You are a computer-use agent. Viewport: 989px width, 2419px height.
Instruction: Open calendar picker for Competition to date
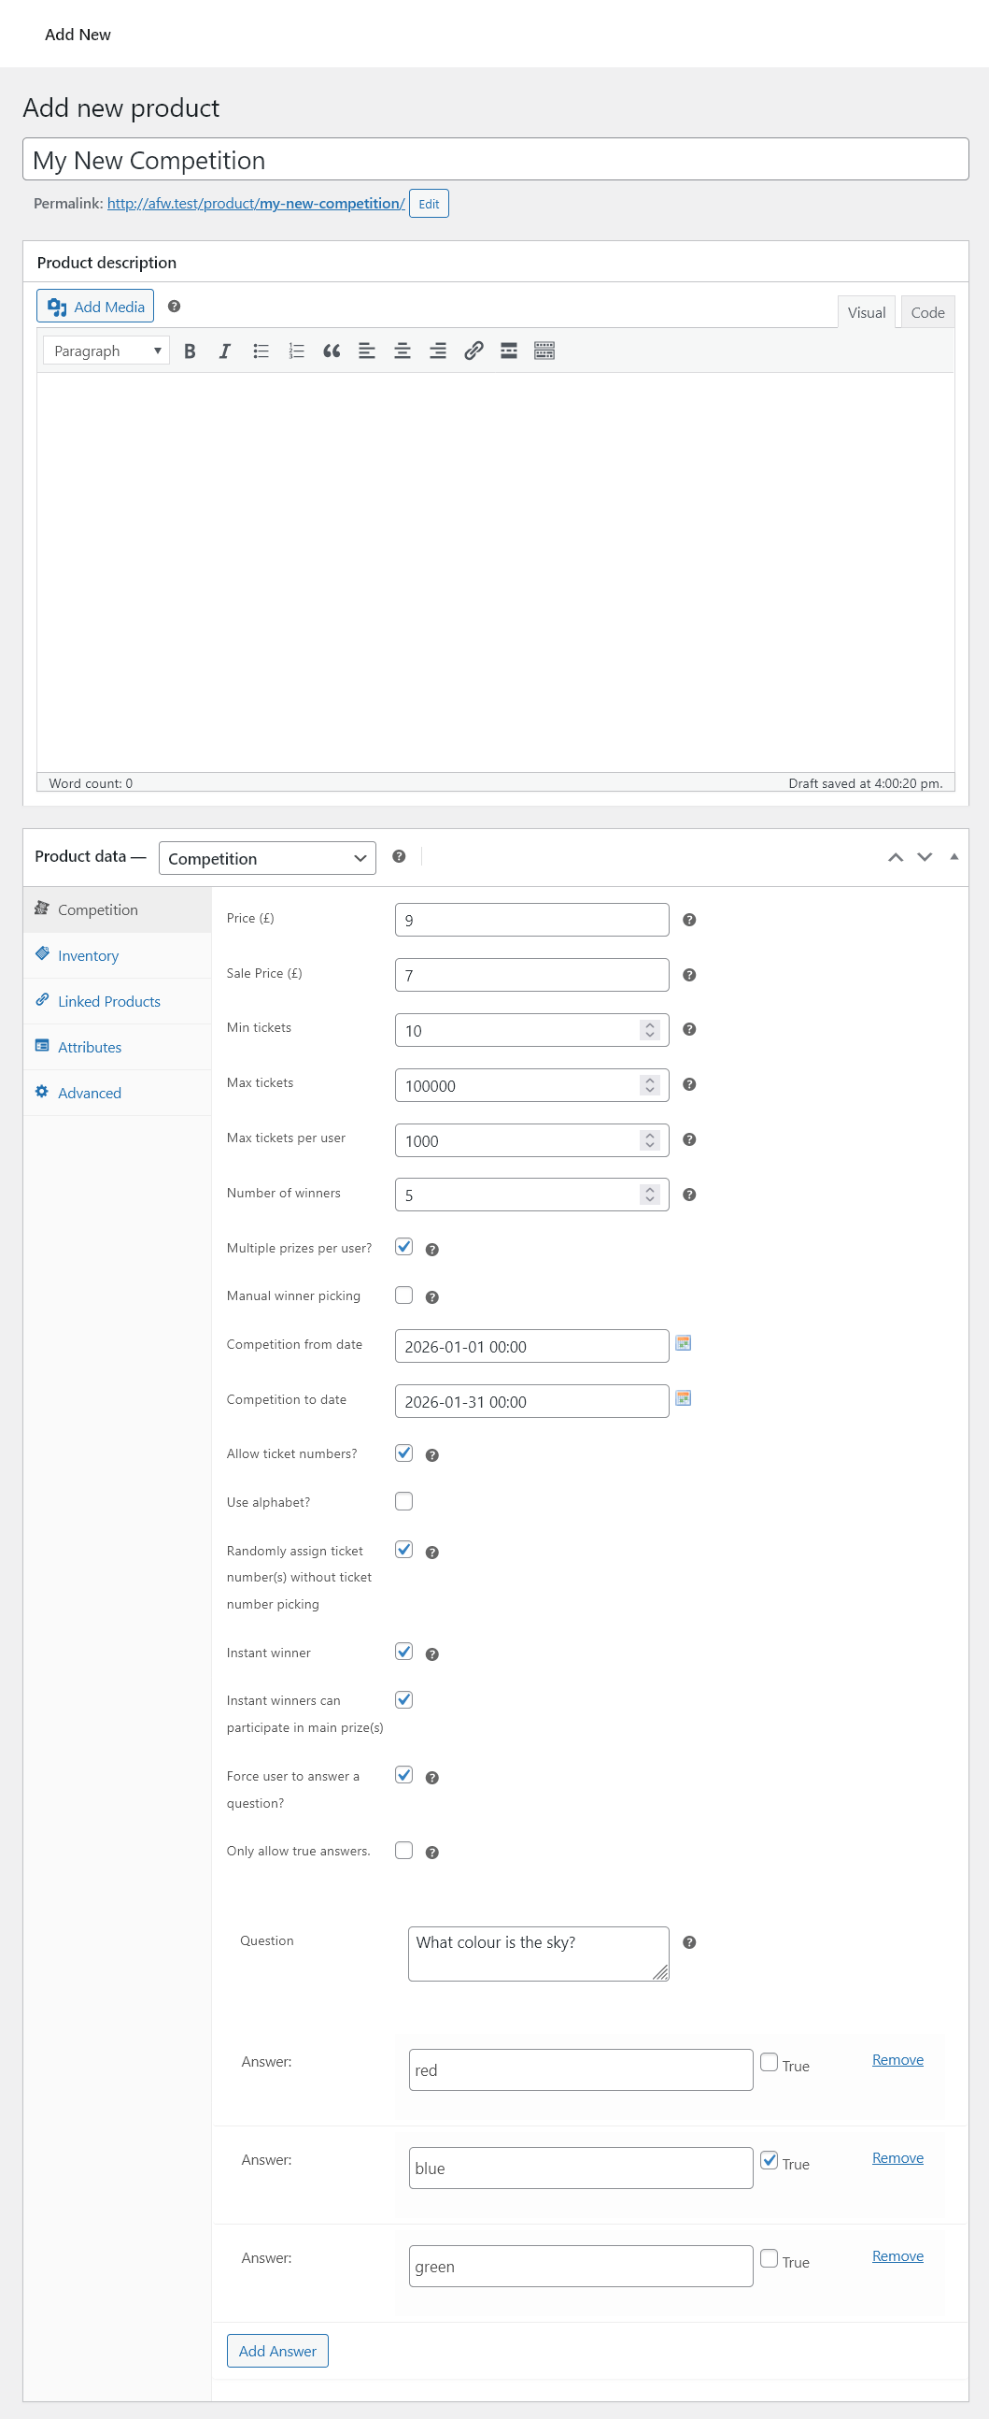tap(683, 1398)
